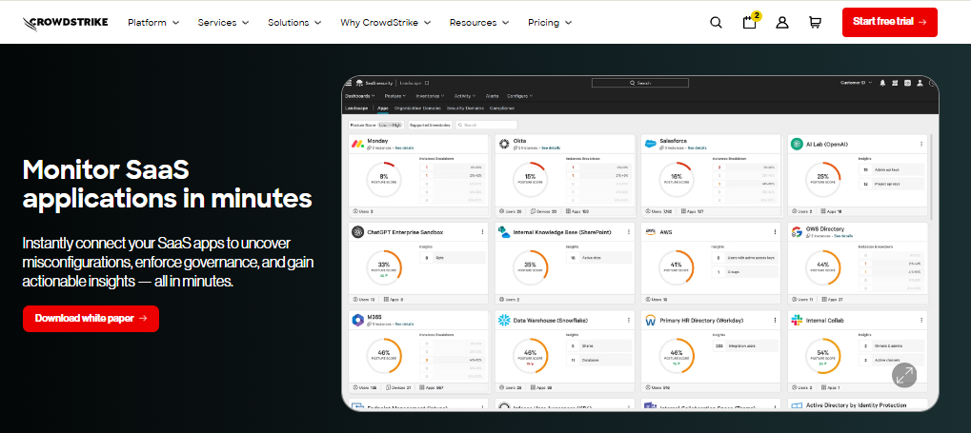Click See details link under M365
The width and height of the screenshot is (971, 433).
(x=404, y=325)
